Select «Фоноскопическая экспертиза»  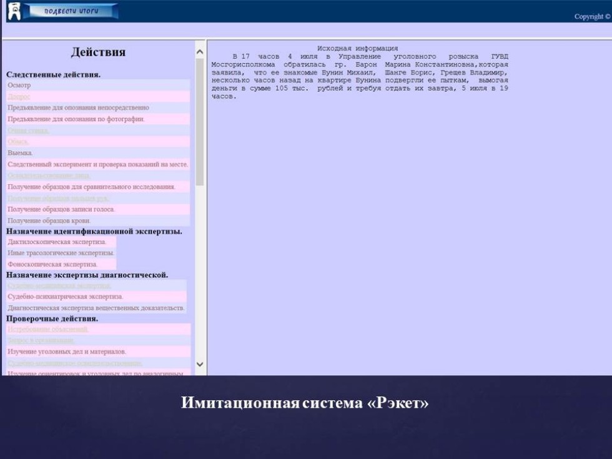[52, 264]
